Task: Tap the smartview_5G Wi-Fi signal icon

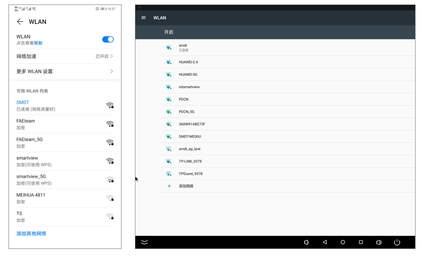Action: tap(110, 179)
